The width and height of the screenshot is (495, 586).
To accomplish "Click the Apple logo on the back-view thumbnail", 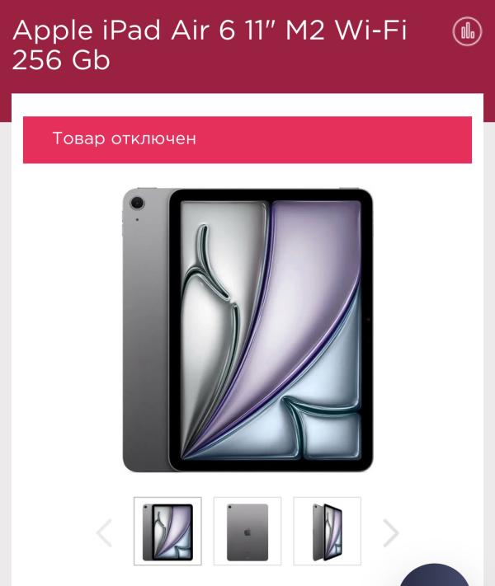I will (247, 532).
